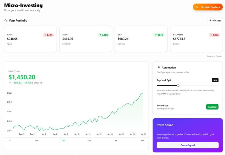225x155 pixels.
Task: Click the BTCUSDT down-arrow 1.85% badge
Action: [214, 35]
